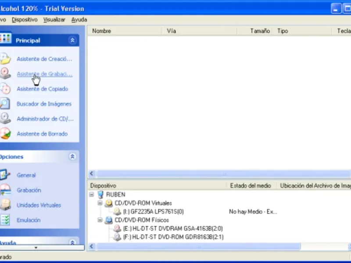Click the Unidades Virtuales stack icon
351x263 pixels.
click(x=5, y=205)
